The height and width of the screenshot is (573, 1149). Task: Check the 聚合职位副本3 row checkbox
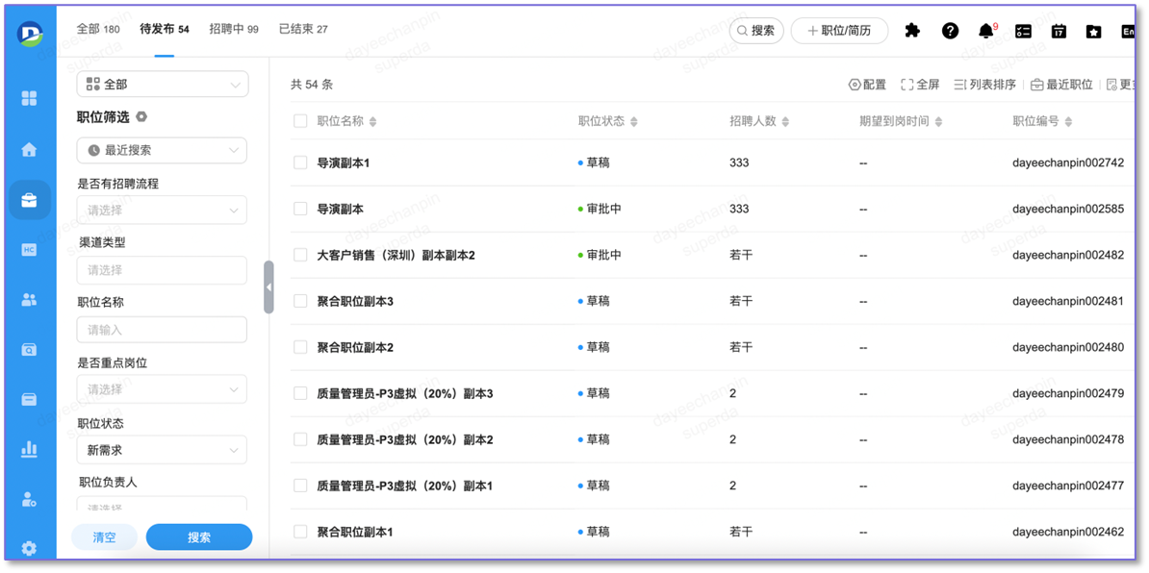coord(300,301)
